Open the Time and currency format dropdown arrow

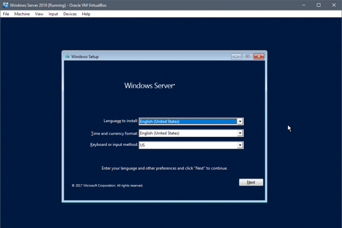[x=240, y=133]
